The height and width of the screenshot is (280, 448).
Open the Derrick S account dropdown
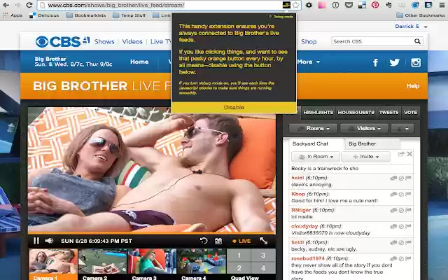(x=411, y=27)
